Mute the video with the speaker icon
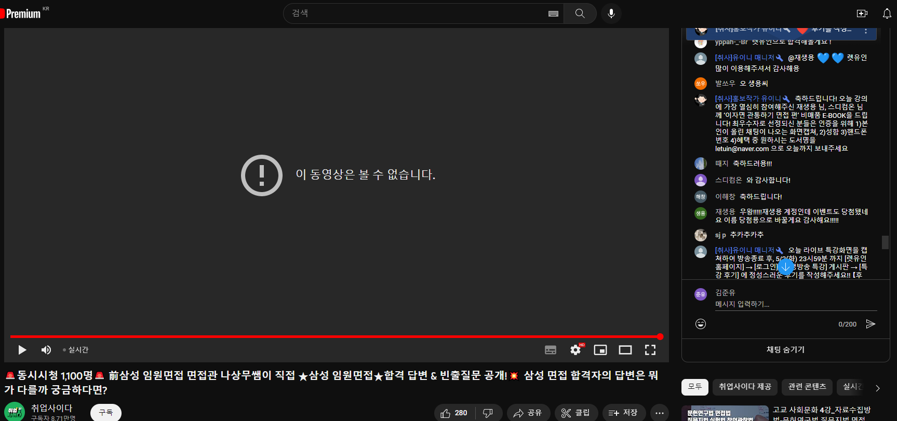 pyautogui.click(x=46, y=350)
